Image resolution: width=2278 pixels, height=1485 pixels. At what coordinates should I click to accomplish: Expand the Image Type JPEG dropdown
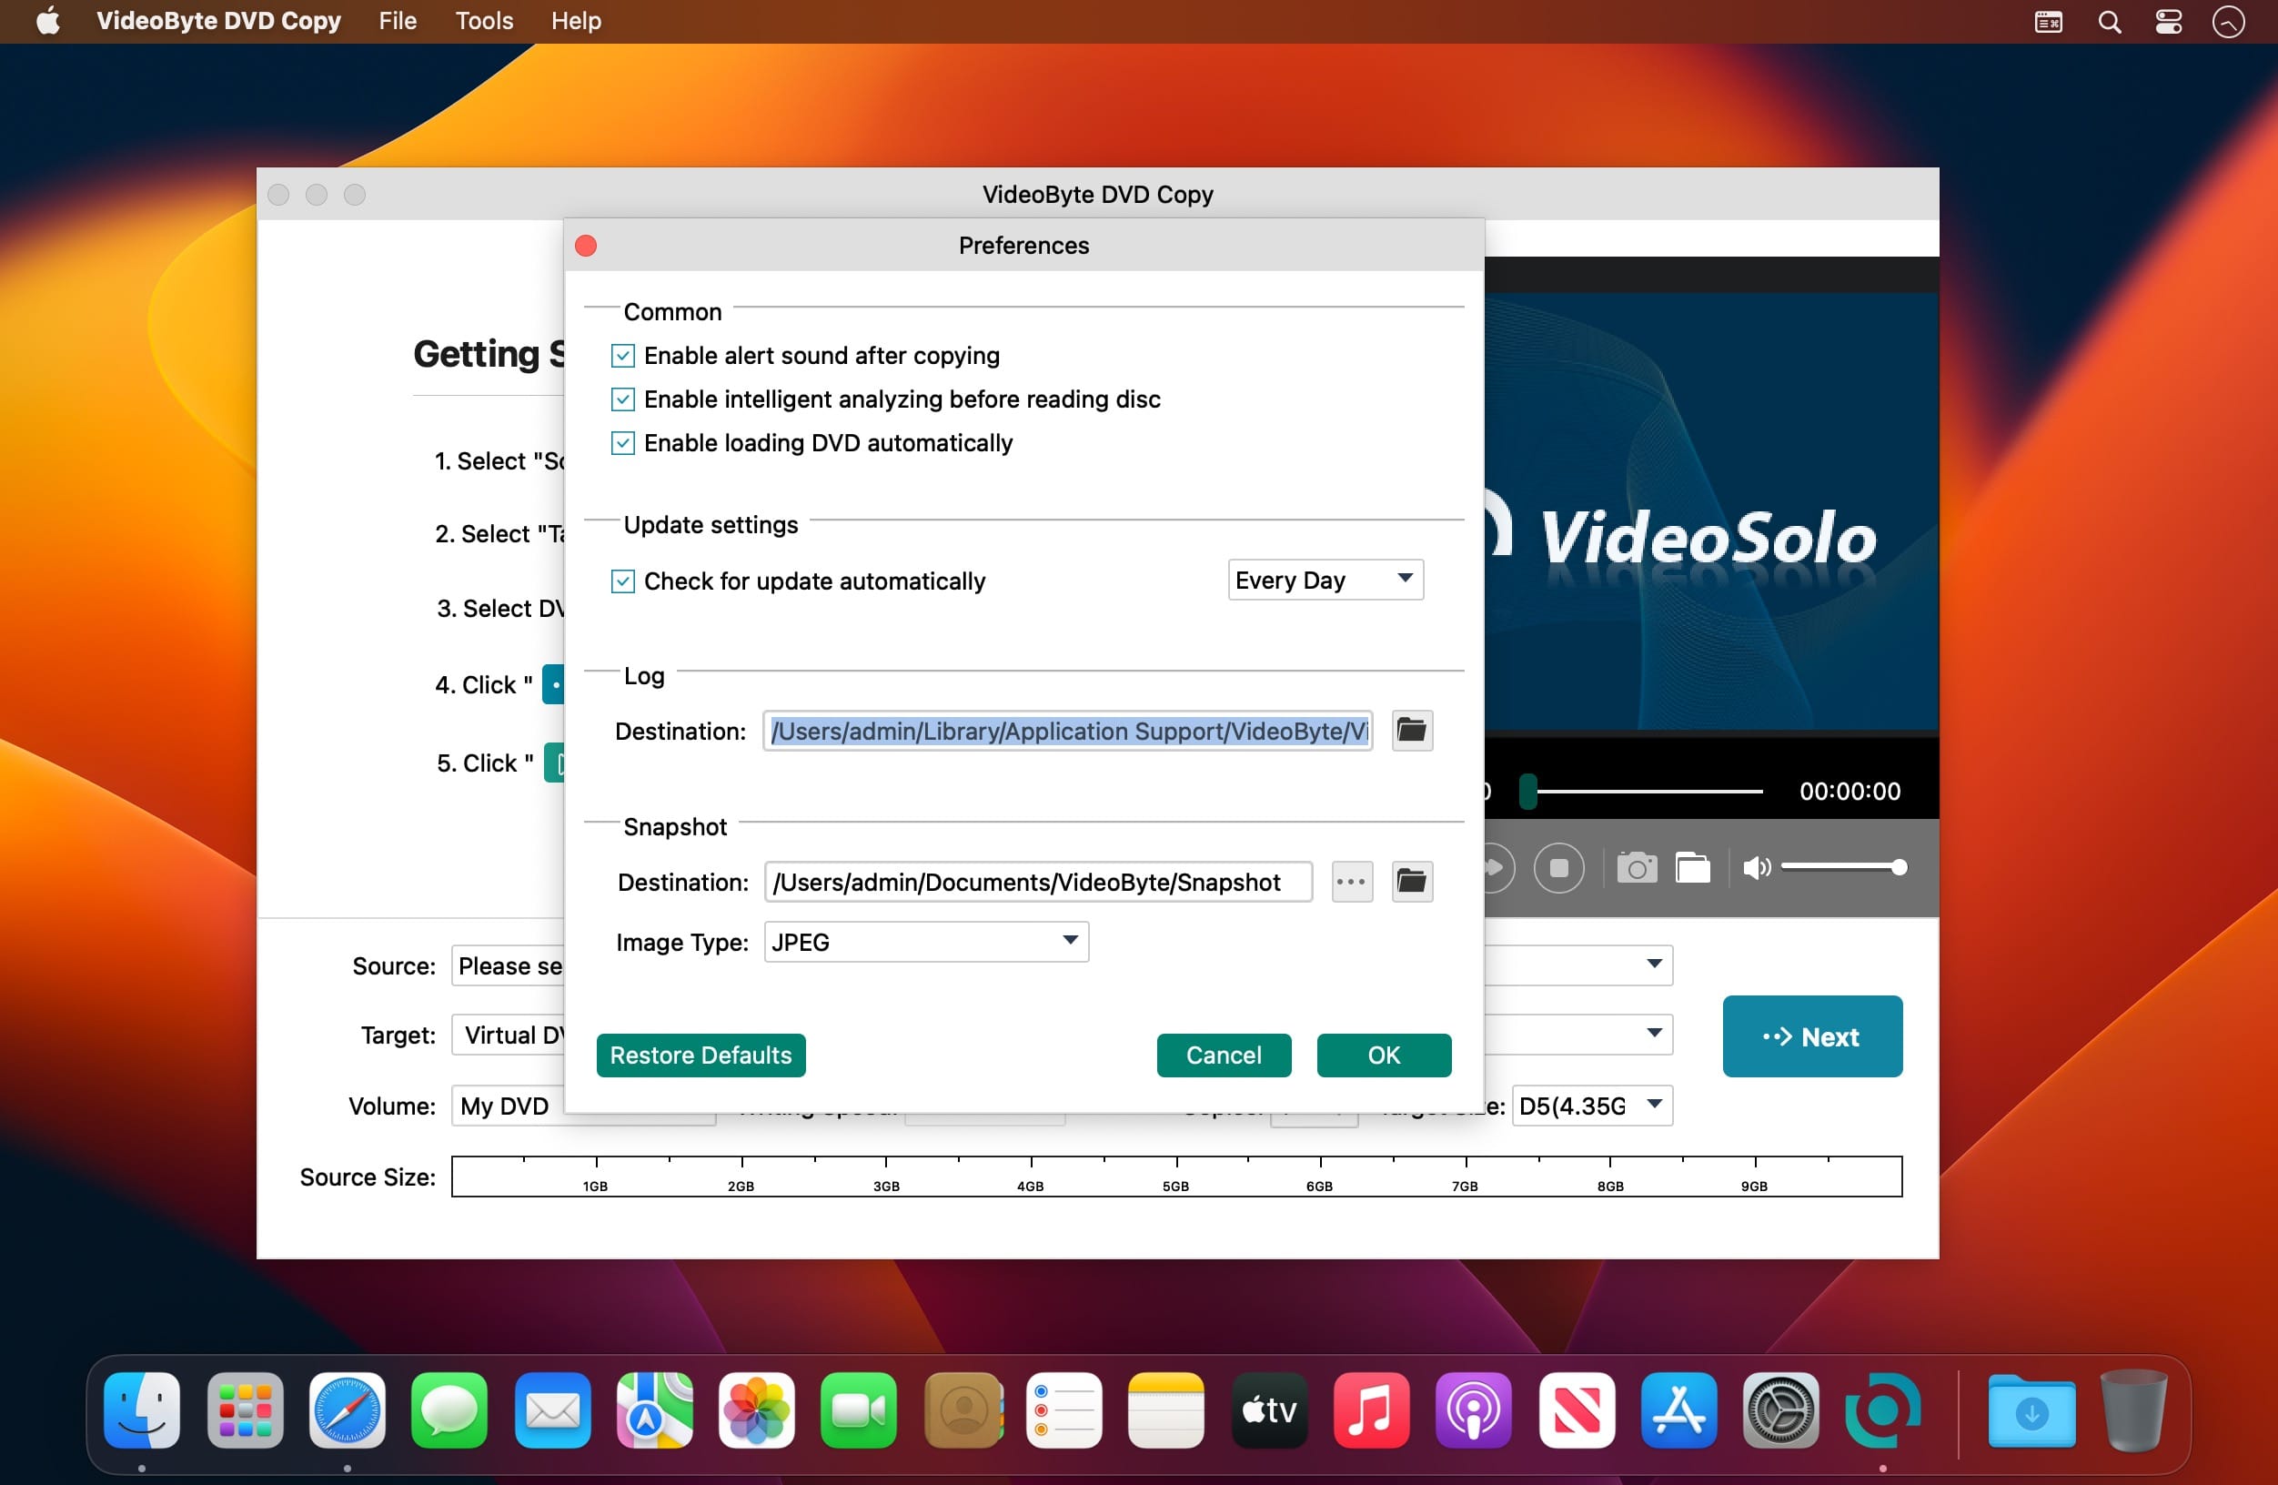click(x=926, y=941)
